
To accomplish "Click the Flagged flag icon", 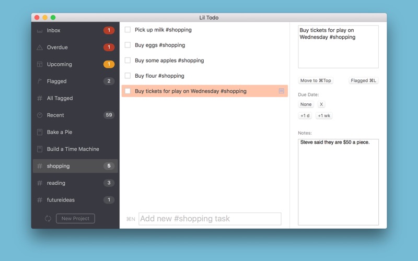I will tap(40, 81).
